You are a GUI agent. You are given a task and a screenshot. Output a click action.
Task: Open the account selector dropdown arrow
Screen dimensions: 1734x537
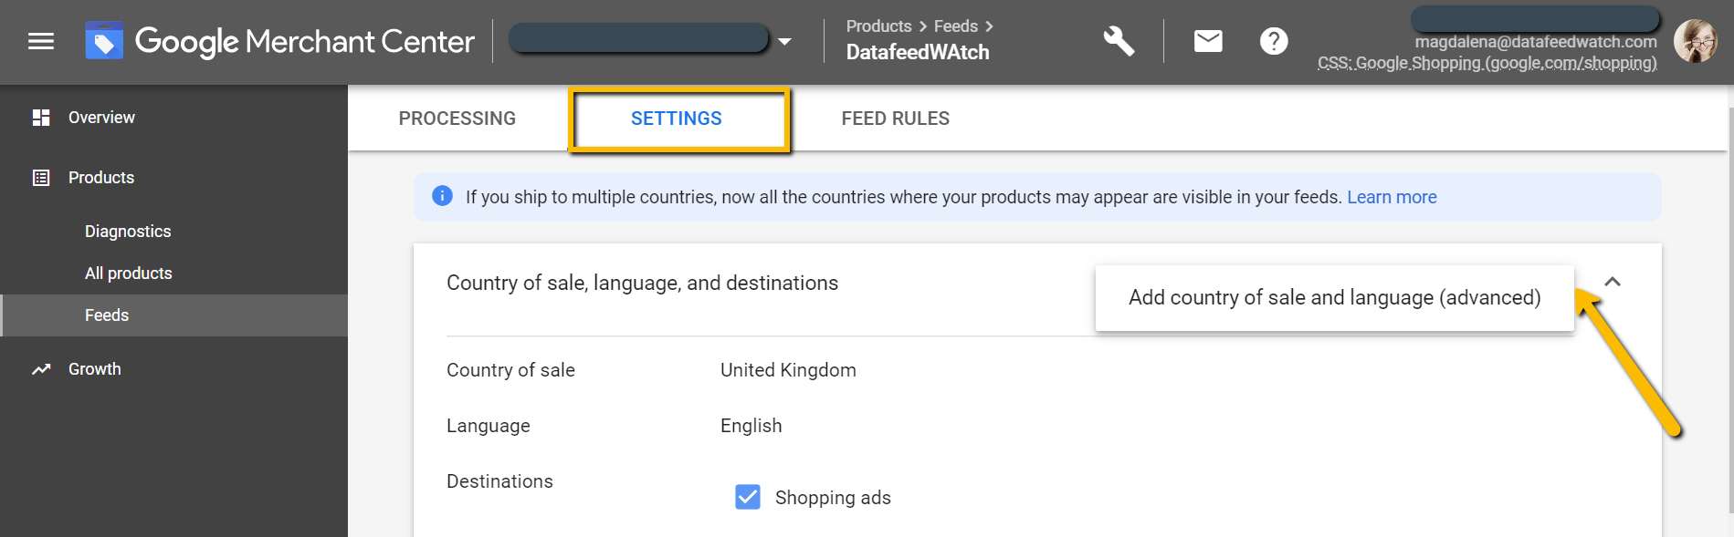coord(784,42)
